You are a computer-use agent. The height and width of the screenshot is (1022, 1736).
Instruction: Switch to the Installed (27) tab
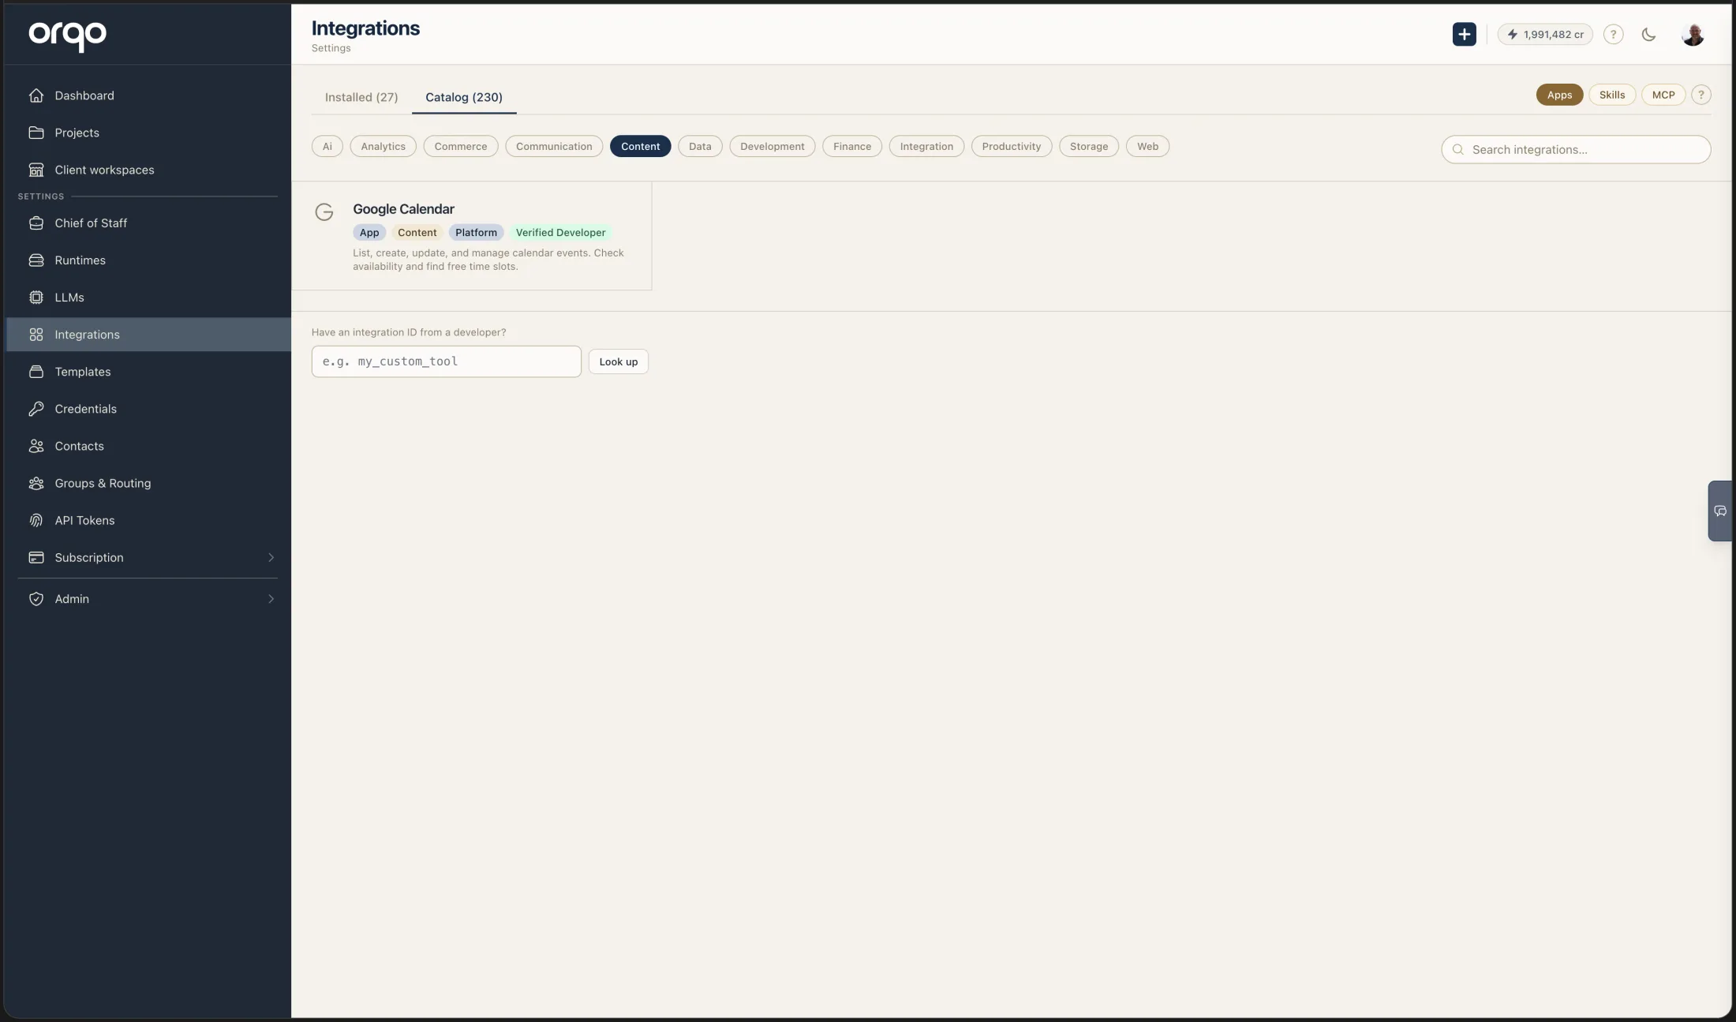[x=361, y=97]
